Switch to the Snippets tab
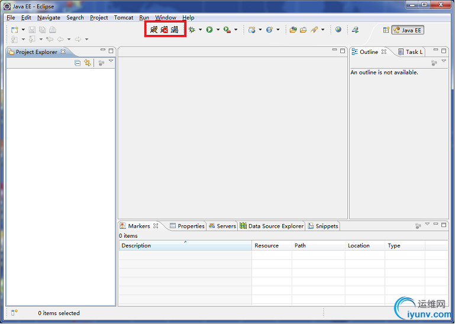 323,226
